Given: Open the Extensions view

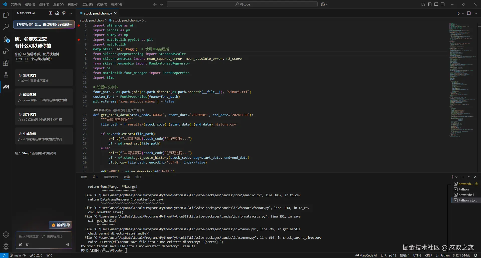Looking at the screenshot, I should pos(6,63).
